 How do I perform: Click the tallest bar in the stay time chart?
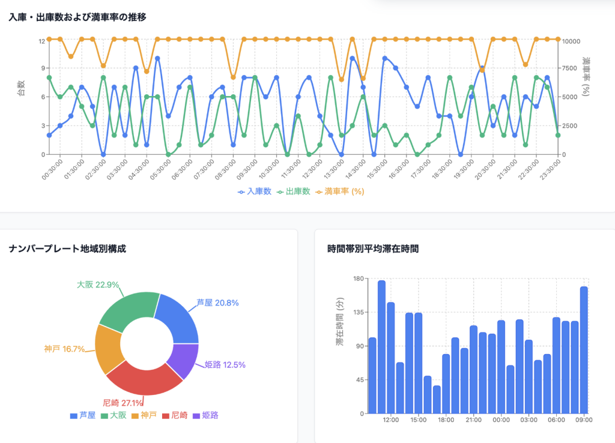(381, 347)
